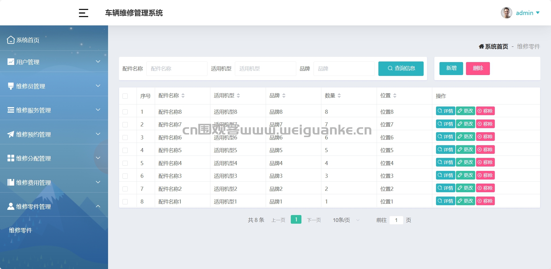Click 更改 for 配件名称4
551x269 pixels.
[x=465, y=162]
